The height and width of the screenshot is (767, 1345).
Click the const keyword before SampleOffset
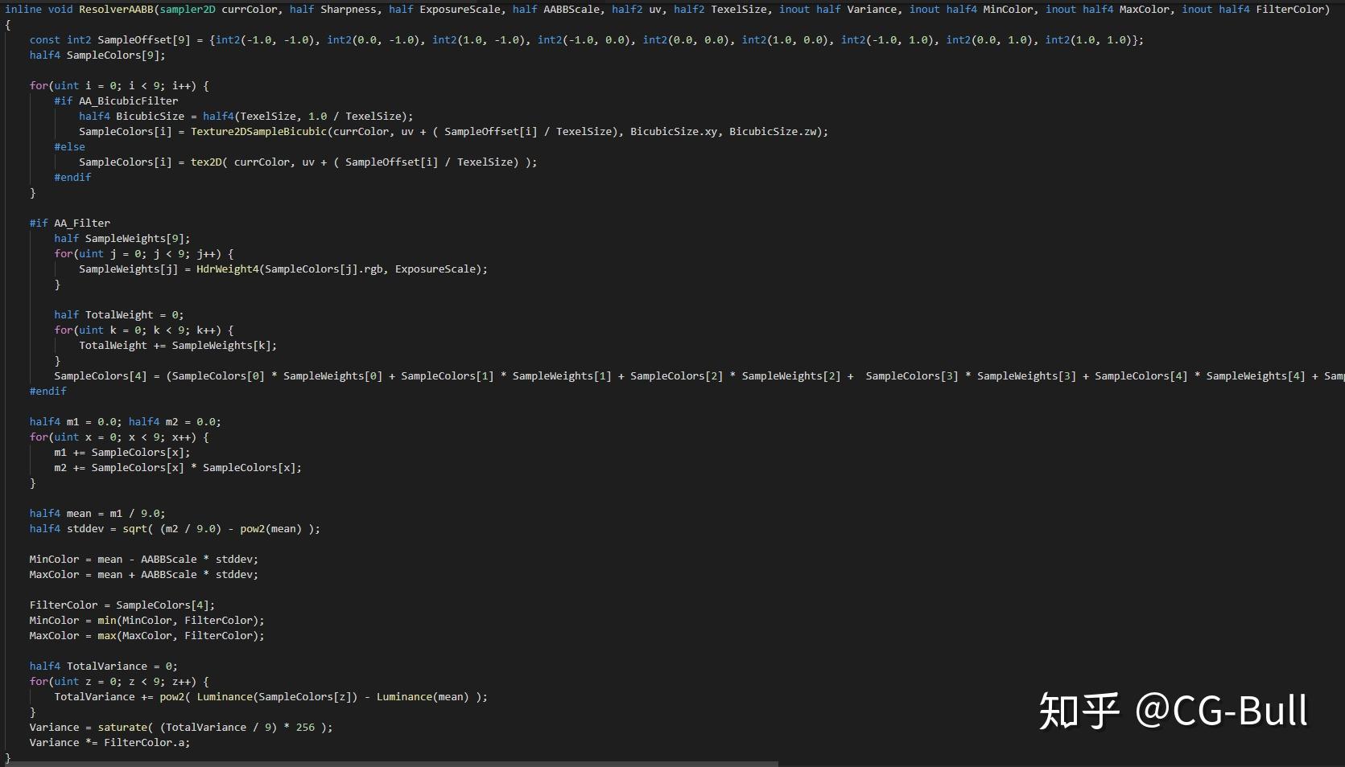pyautogui.click(x=45, y=40)
